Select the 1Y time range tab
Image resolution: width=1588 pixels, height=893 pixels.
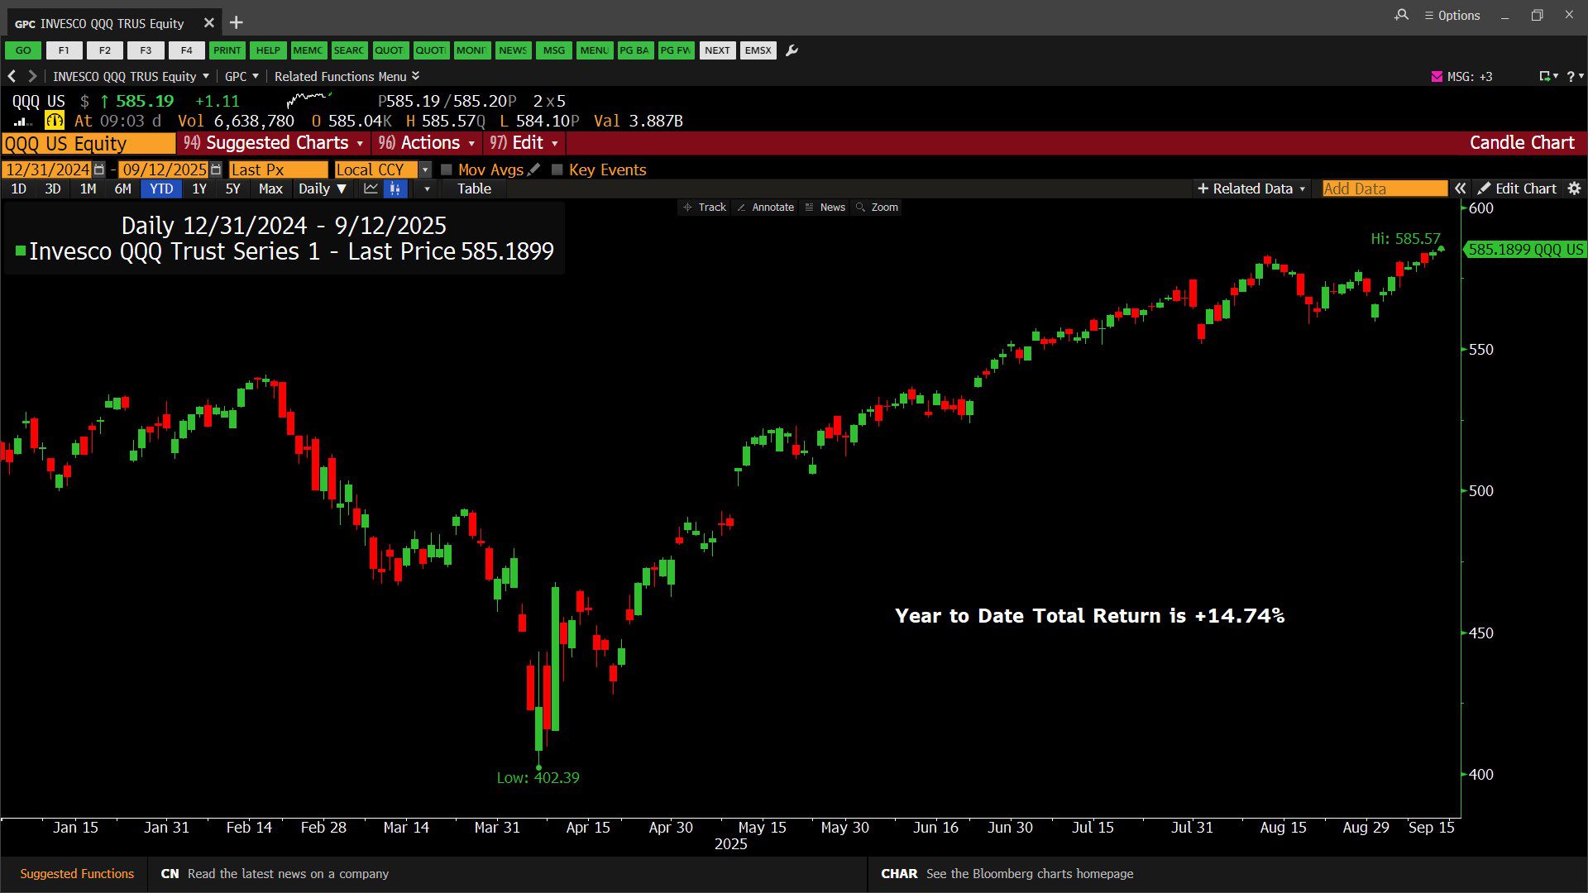pos(199,189)
